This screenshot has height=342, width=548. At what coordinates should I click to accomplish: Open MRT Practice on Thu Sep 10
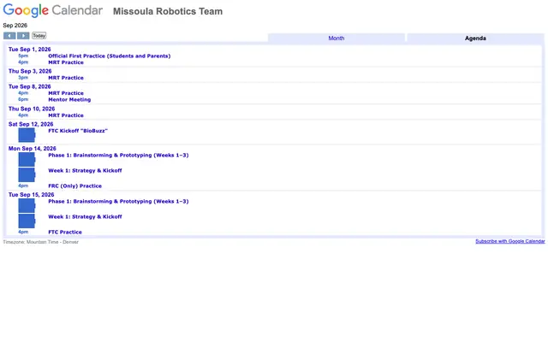66,115
